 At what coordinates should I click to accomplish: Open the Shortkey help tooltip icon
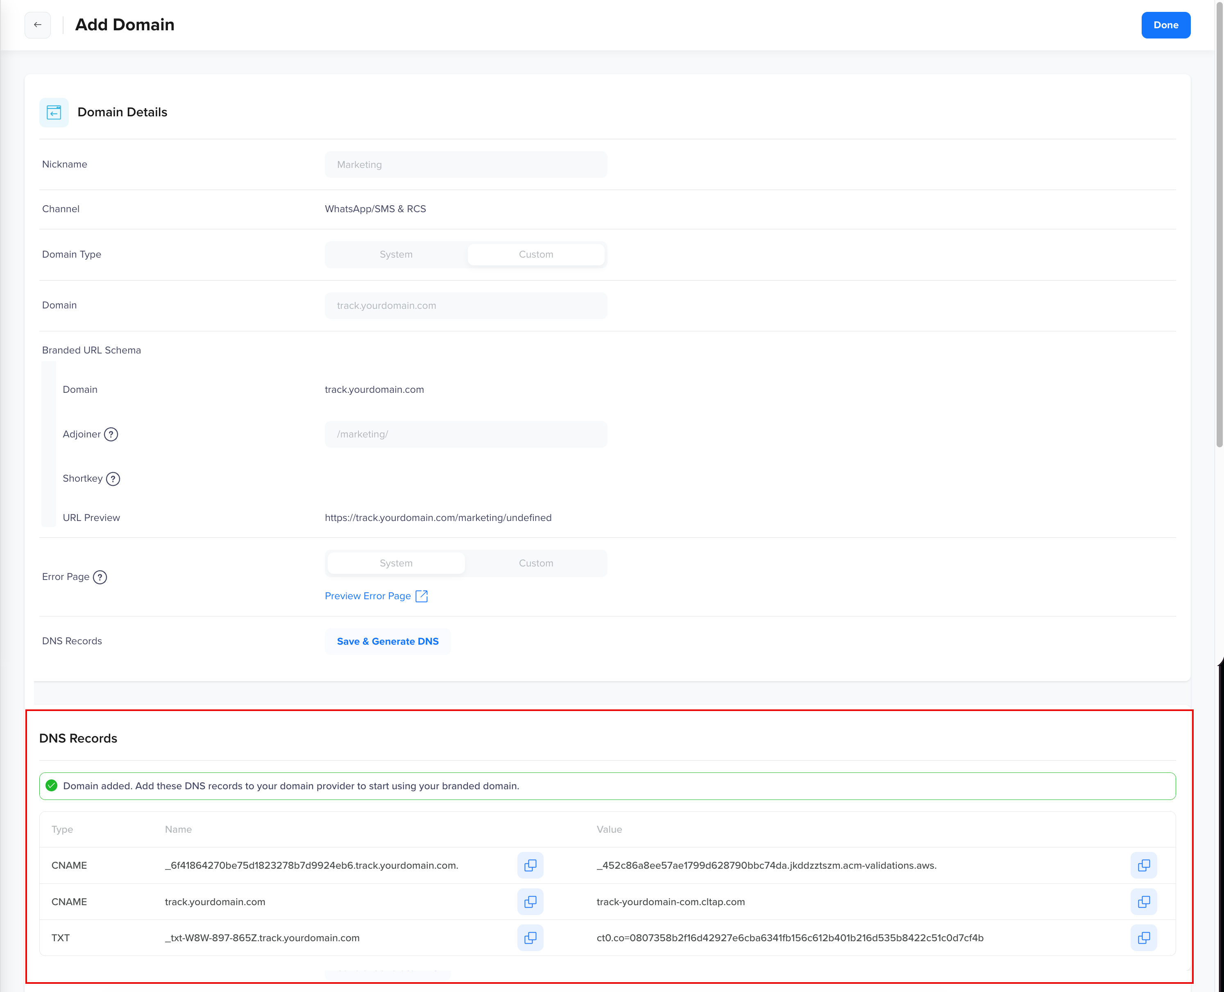[113, 479]
